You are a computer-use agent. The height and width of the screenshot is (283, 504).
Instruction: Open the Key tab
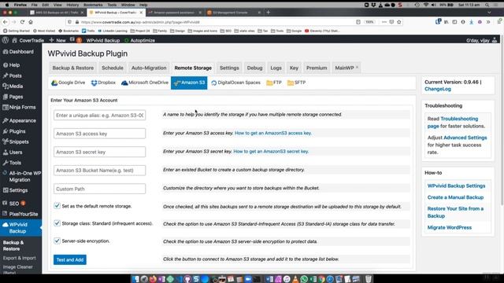point(294,68)
